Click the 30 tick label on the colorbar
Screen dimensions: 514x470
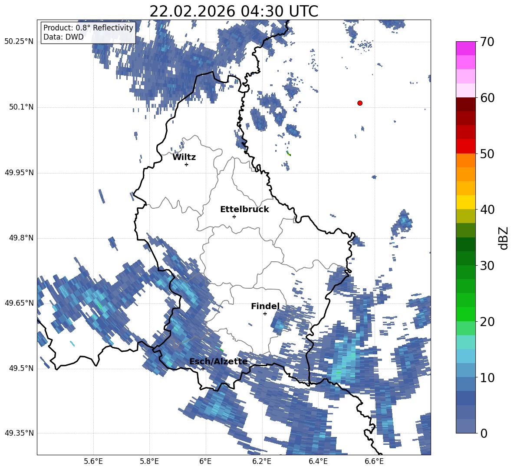487,265
